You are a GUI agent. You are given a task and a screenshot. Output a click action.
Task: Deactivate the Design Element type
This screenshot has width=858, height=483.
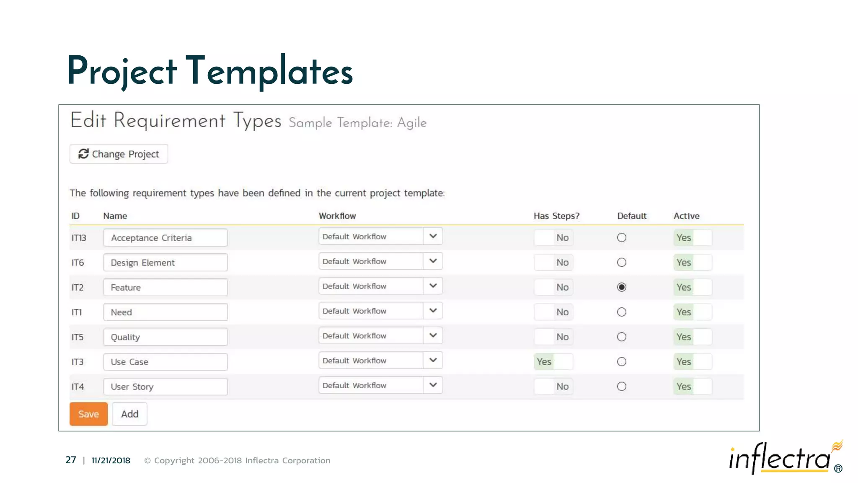(693, 262)
